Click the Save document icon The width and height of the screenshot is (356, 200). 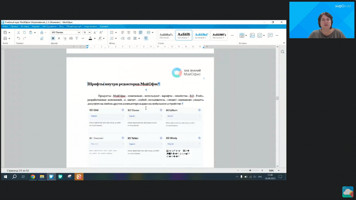click(x=5, y=32)
